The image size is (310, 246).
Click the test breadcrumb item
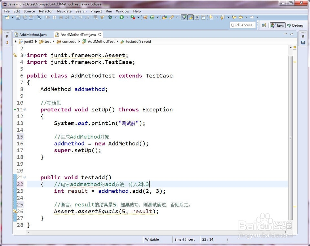click(45, 41)
